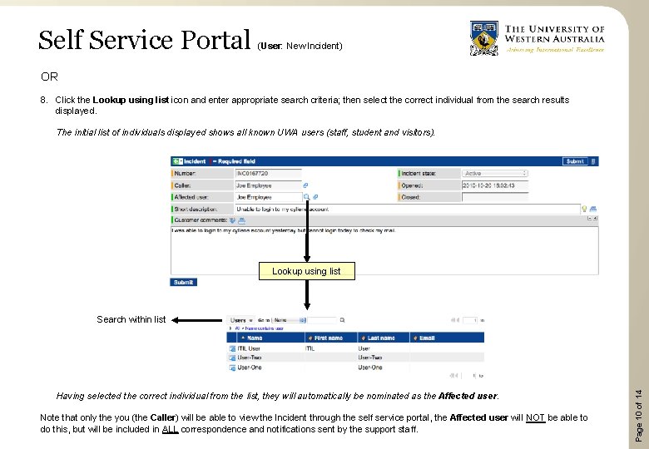Click the Go to search text box
The height and width of the screenshot is (449, 649).
tap(322, 320)
